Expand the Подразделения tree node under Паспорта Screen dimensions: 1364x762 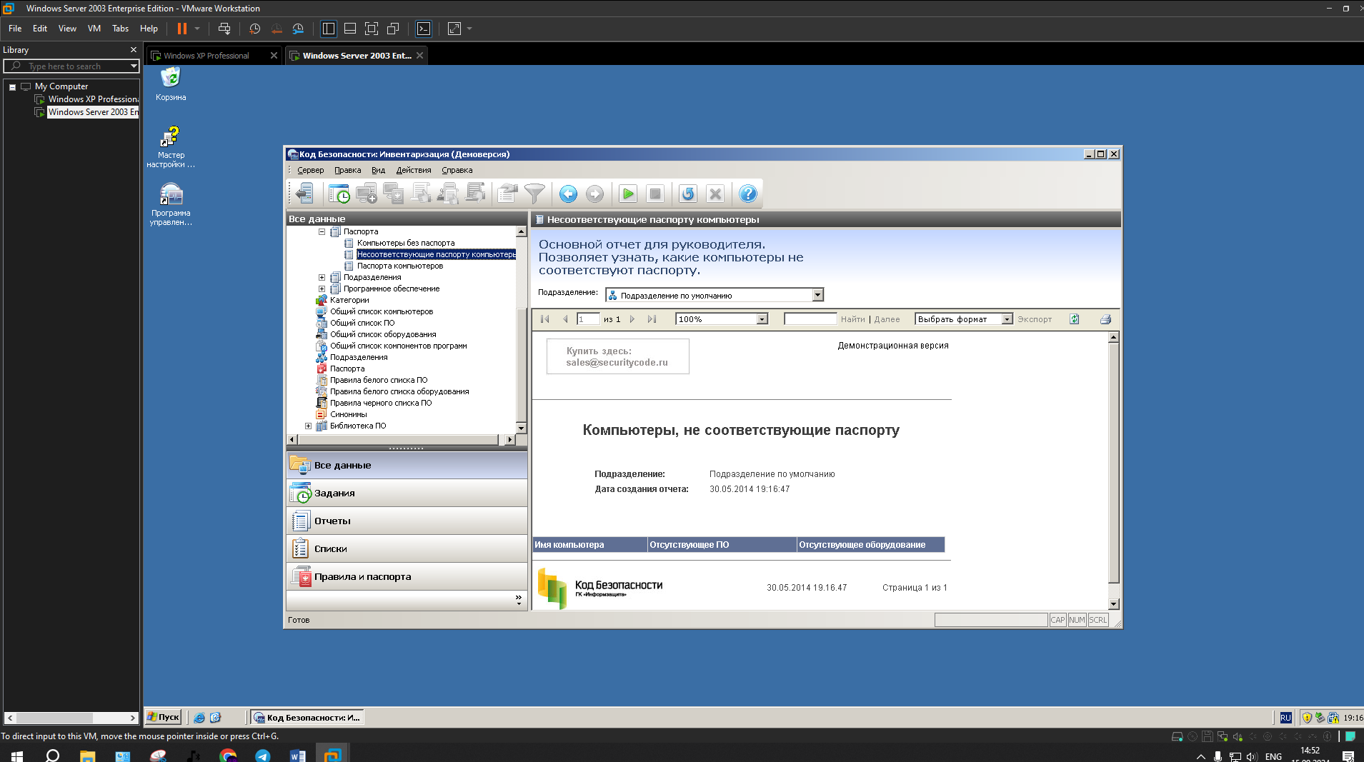(x=322, y=277)
